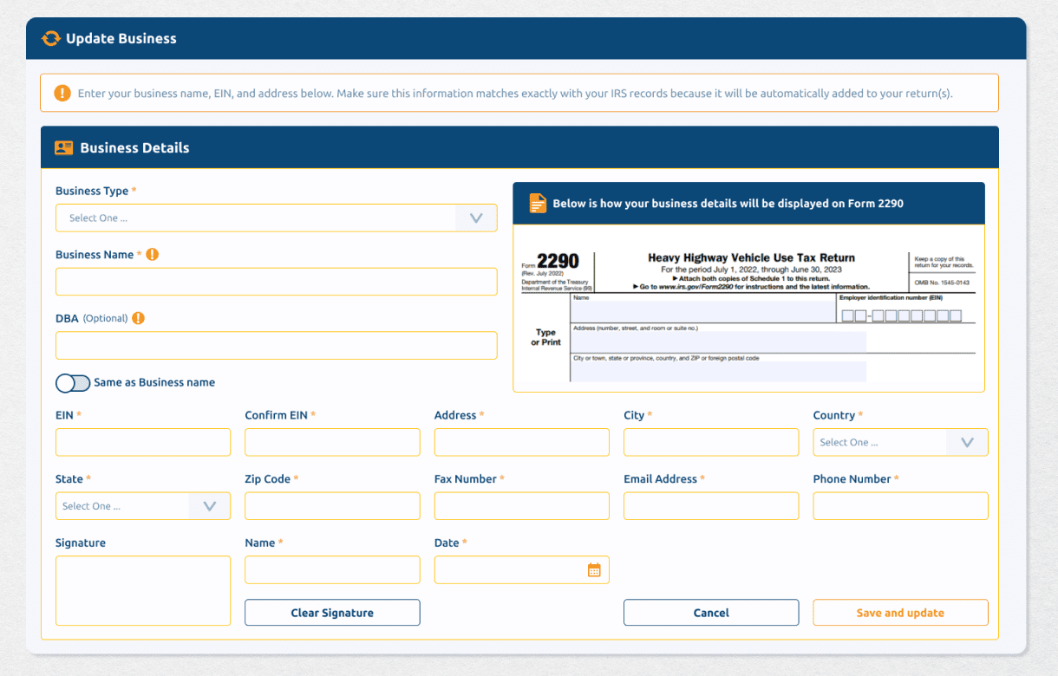Click the document icon in Form 2290 header

click(538, 204)
